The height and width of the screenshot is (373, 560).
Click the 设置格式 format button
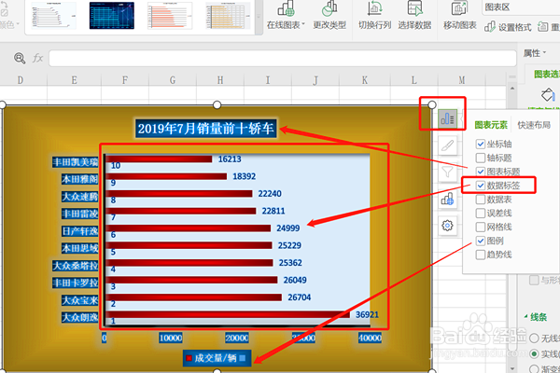(508, 27)
